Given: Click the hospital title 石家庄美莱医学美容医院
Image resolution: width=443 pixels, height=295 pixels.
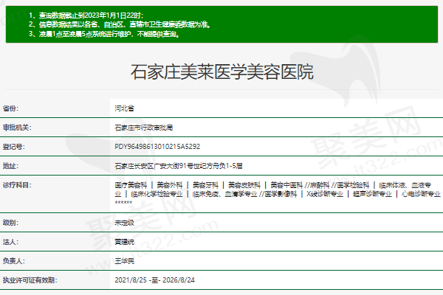Looking at the screenshot, I should (221, 72).
